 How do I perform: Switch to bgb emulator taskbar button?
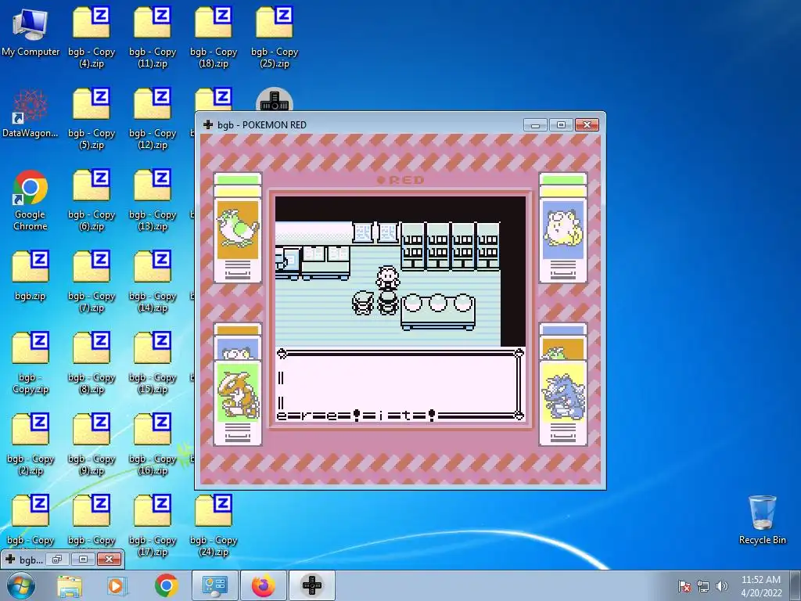click(312, 585)
